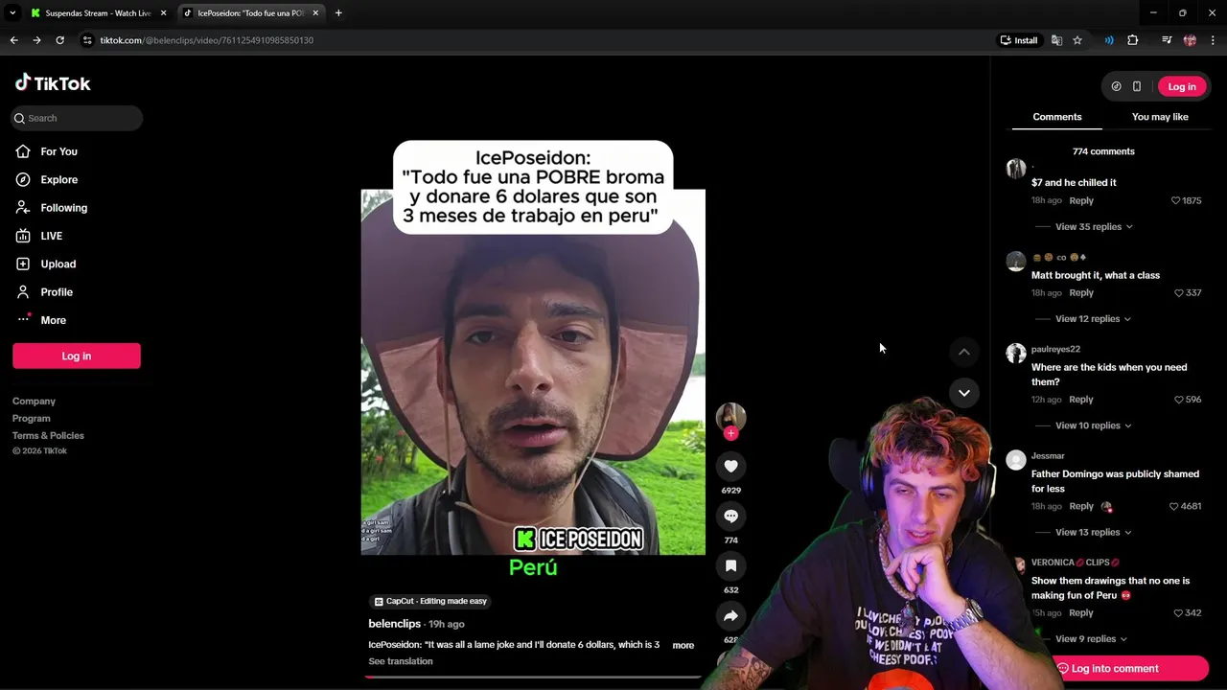Click the Get Coins icon near Log in

1116,86
